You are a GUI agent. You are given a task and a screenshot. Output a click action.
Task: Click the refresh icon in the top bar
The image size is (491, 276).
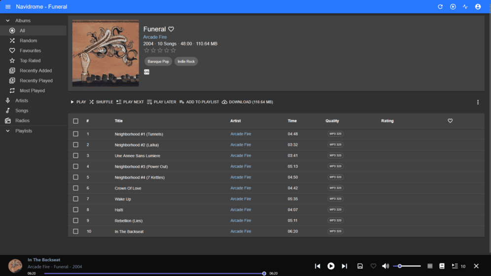point(440,7)
